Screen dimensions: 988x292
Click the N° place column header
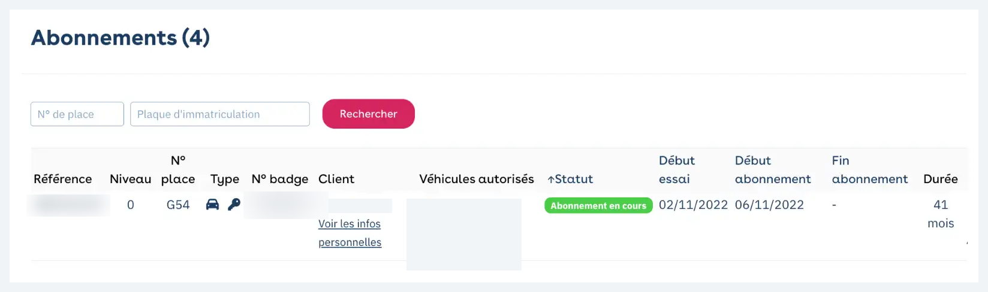178,169
